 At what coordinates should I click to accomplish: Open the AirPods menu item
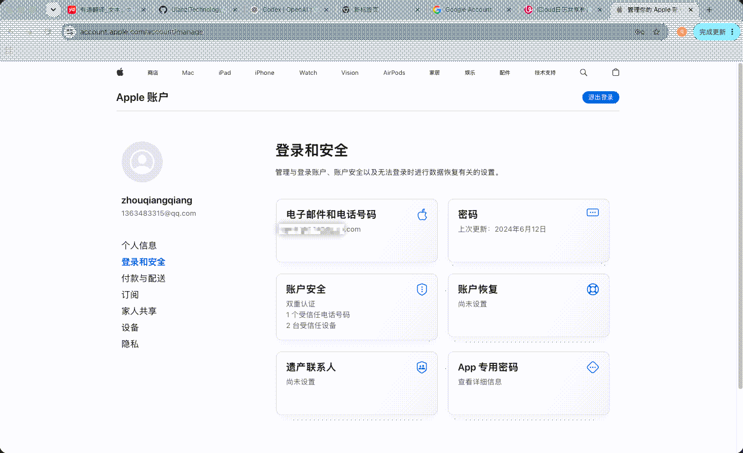pyautogui.click(x=394, y=73)
